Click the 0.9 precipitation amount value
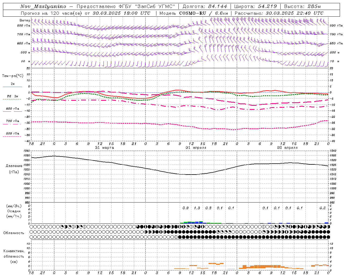Viewport: 344px width, 275px height. click(185, 208)
